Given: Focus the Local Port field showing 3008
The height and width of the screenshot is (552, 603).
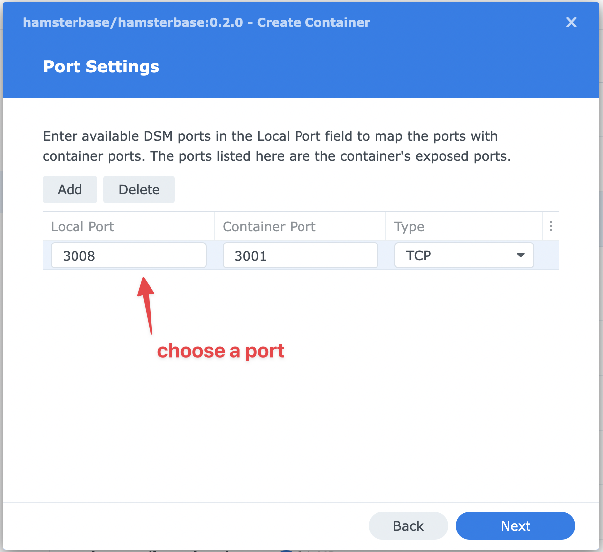Looking at the screenshot, I should pos(129,256).
